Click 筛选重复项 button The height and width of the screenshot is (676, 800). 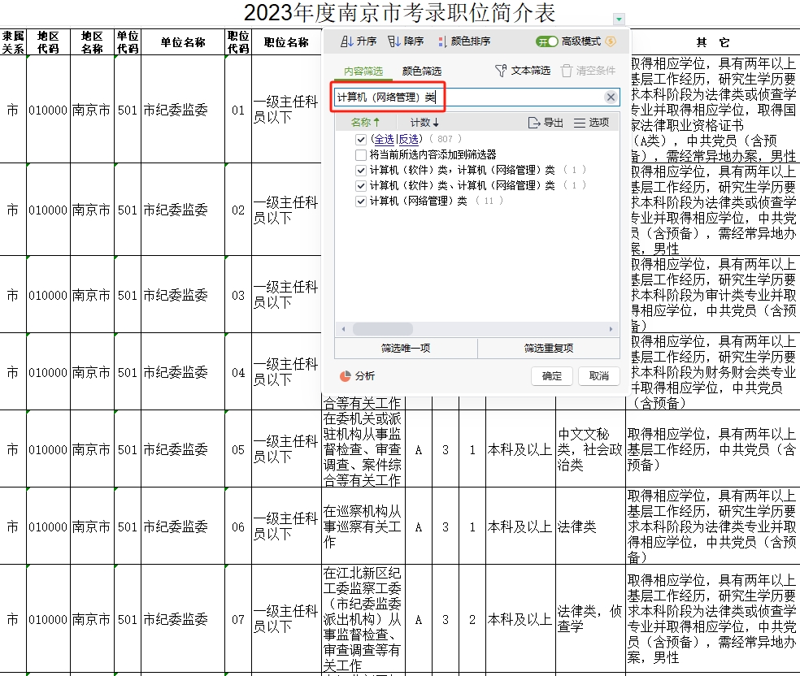(549, 349)
